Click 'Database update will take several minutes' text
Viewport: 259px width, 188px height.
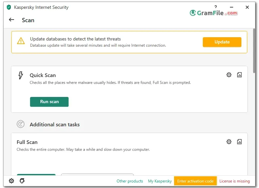coord(98,45)
